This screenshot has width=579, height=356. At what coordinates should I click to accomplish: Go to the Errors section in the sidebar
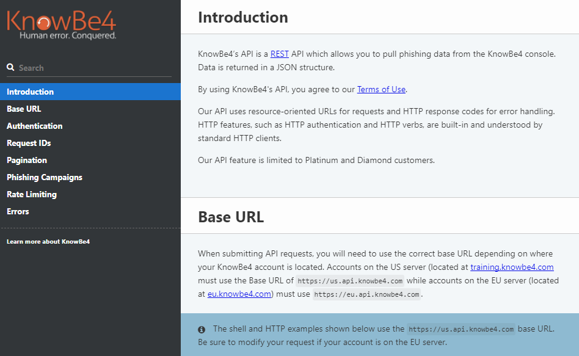tap(18, 211)
